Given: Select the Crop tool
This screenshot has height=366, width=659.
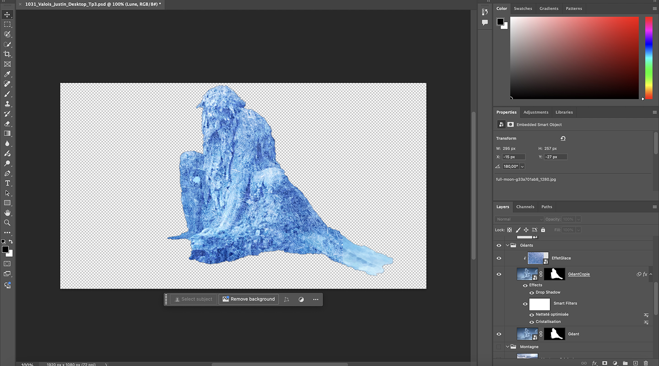Looking at the screenshot, I should (7, 54).
